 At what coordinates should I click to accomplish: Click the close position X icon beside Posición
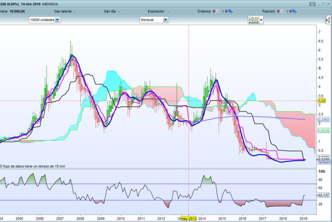282,11
